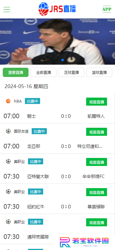
Task: Select the 足球直播 filter tab
Action: [x=71, y=72]
